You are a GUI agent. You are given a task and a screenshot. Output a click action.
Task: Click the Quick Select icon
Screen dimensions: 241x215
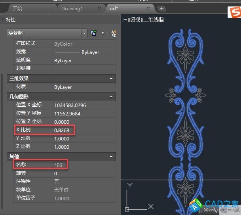(x=113, y=33)
